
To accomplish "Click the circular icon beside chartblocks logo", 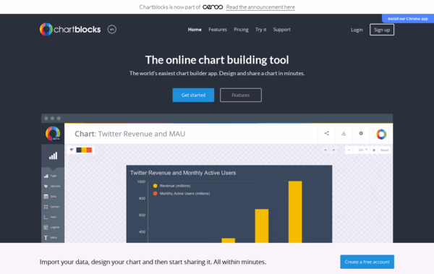I will pos(112,30).
